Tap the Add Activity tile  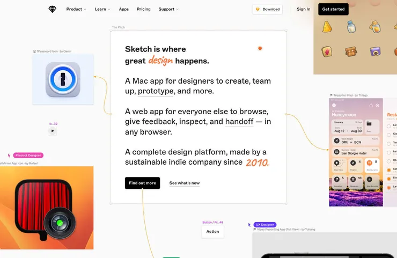pyautogui.click(x=372, y=182)
